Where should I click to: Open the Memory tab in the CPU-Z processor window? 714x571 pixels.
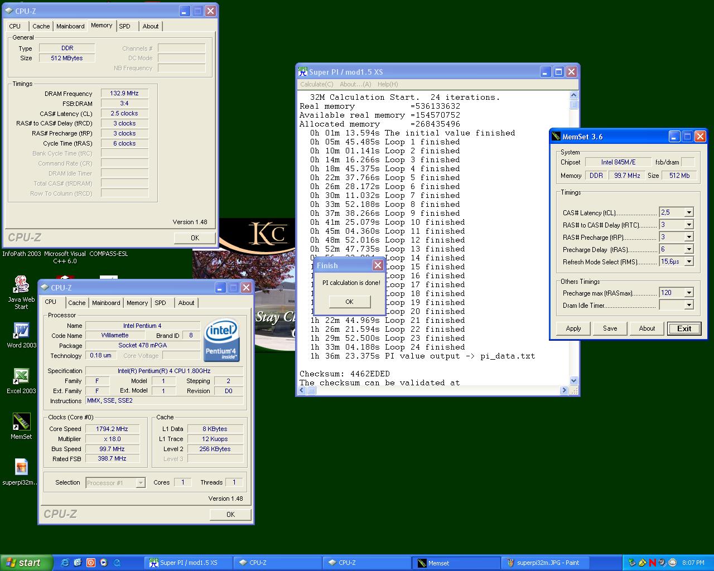click(x=137, y=303)
